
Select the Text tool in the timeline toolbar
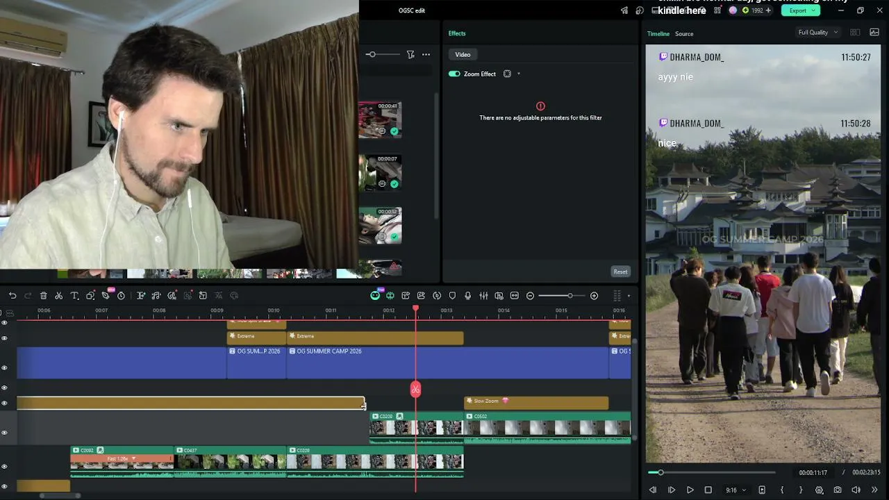click(x=74, y=296)
